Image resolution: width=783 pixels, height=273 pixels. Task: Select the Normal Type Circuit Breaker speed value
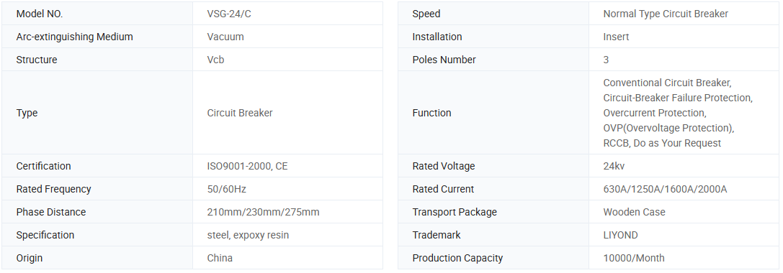666,14
